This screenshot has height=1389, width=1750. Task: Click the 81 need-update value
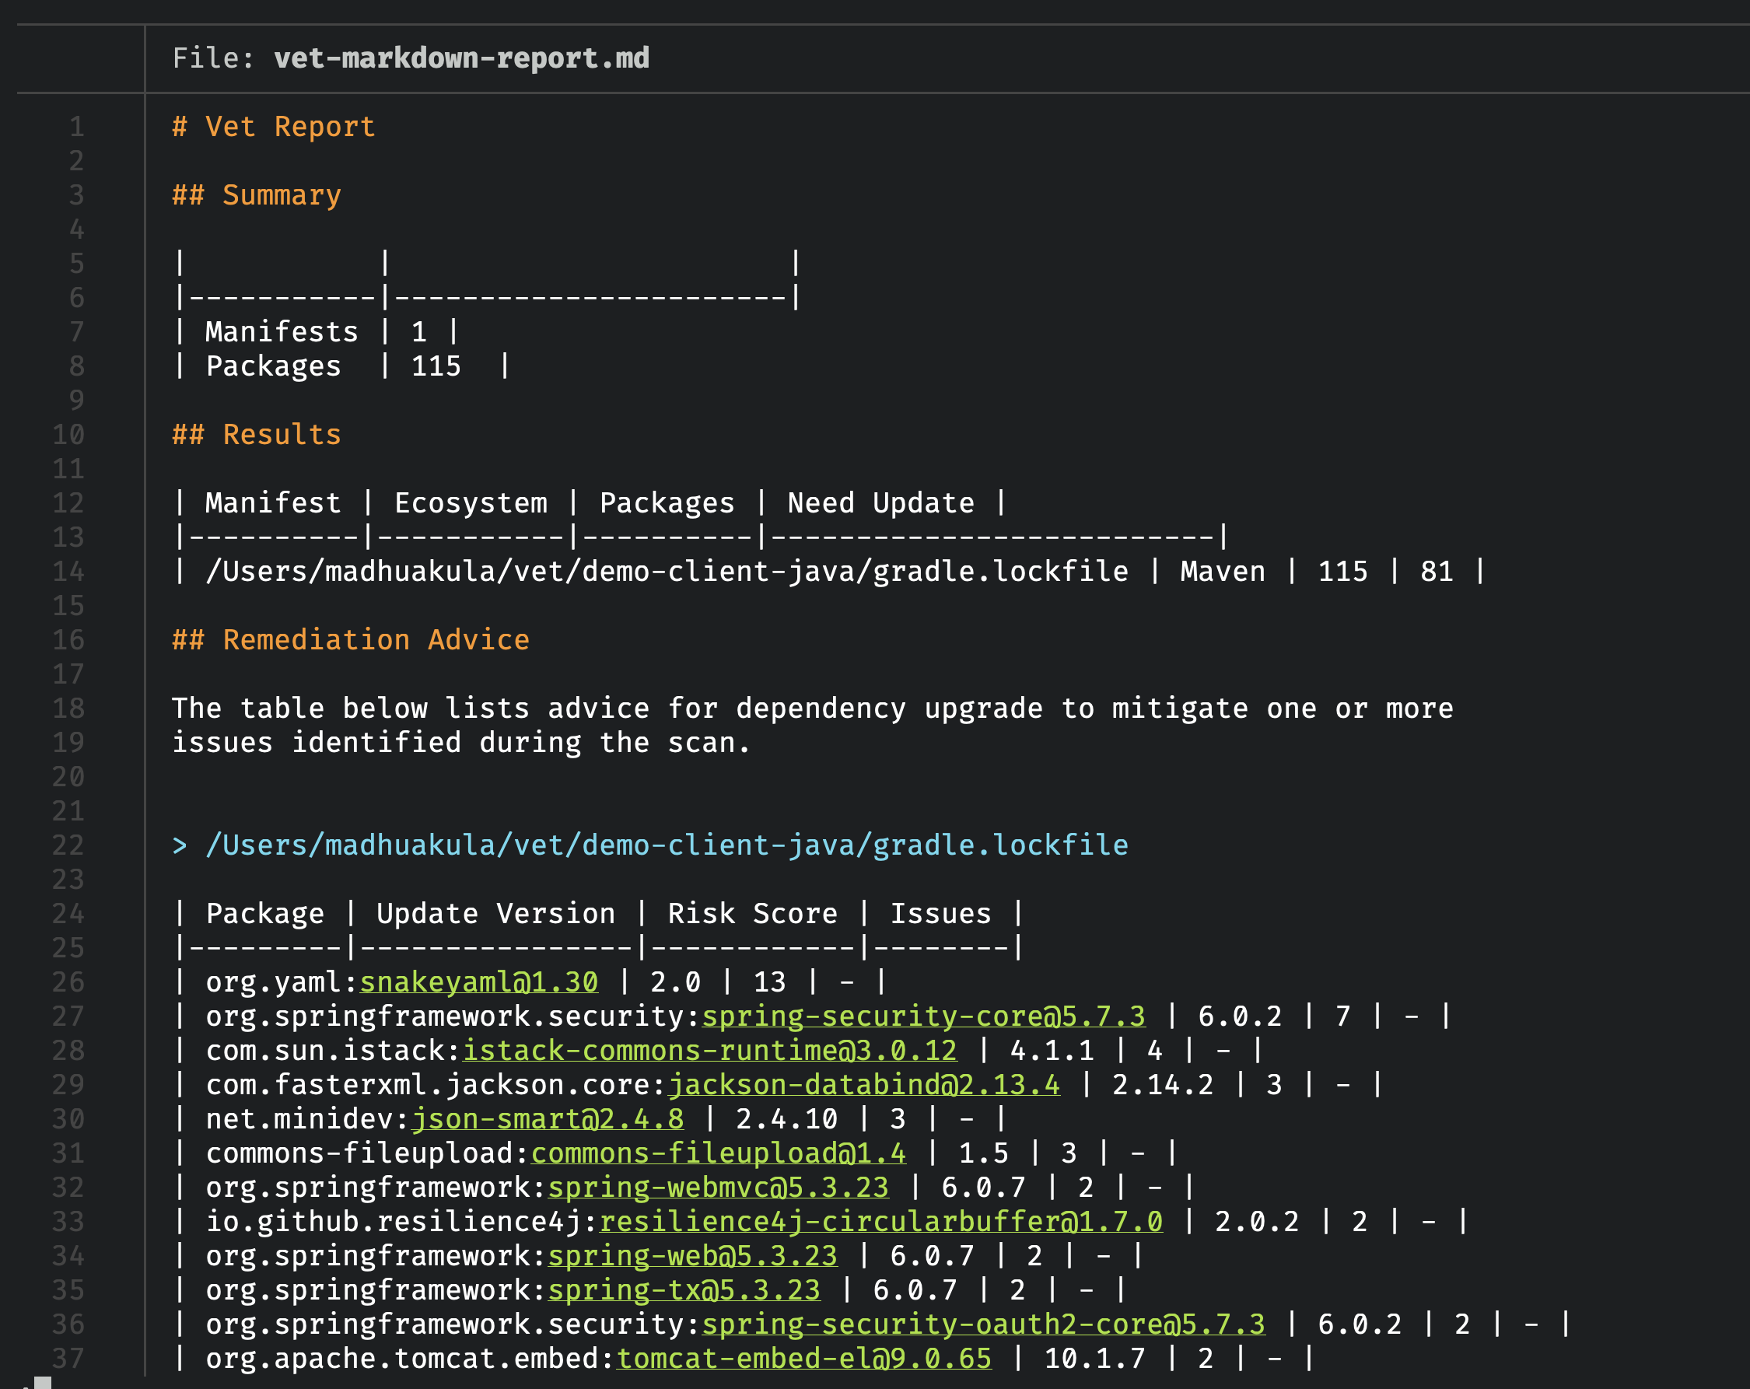click(1437, 572)
